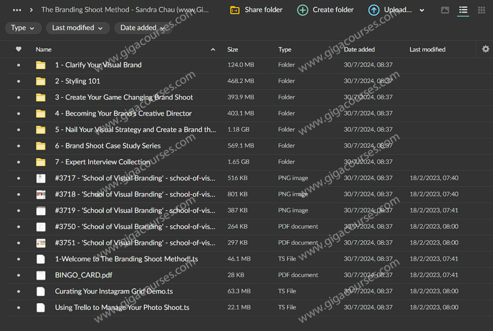Screen dimensions: 493x331
Task: Open breadcrumb ellipsis parent folders menu
Action: point(17,10)
